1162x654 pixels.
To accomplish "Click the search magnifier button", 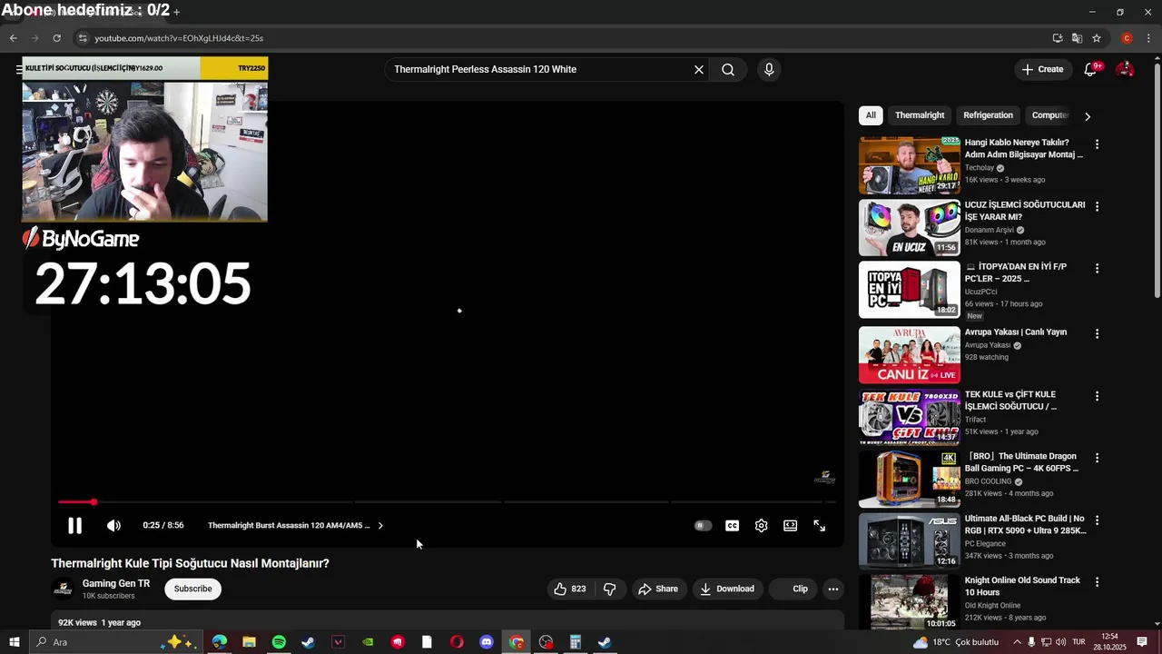I will (x=728, y=69).
